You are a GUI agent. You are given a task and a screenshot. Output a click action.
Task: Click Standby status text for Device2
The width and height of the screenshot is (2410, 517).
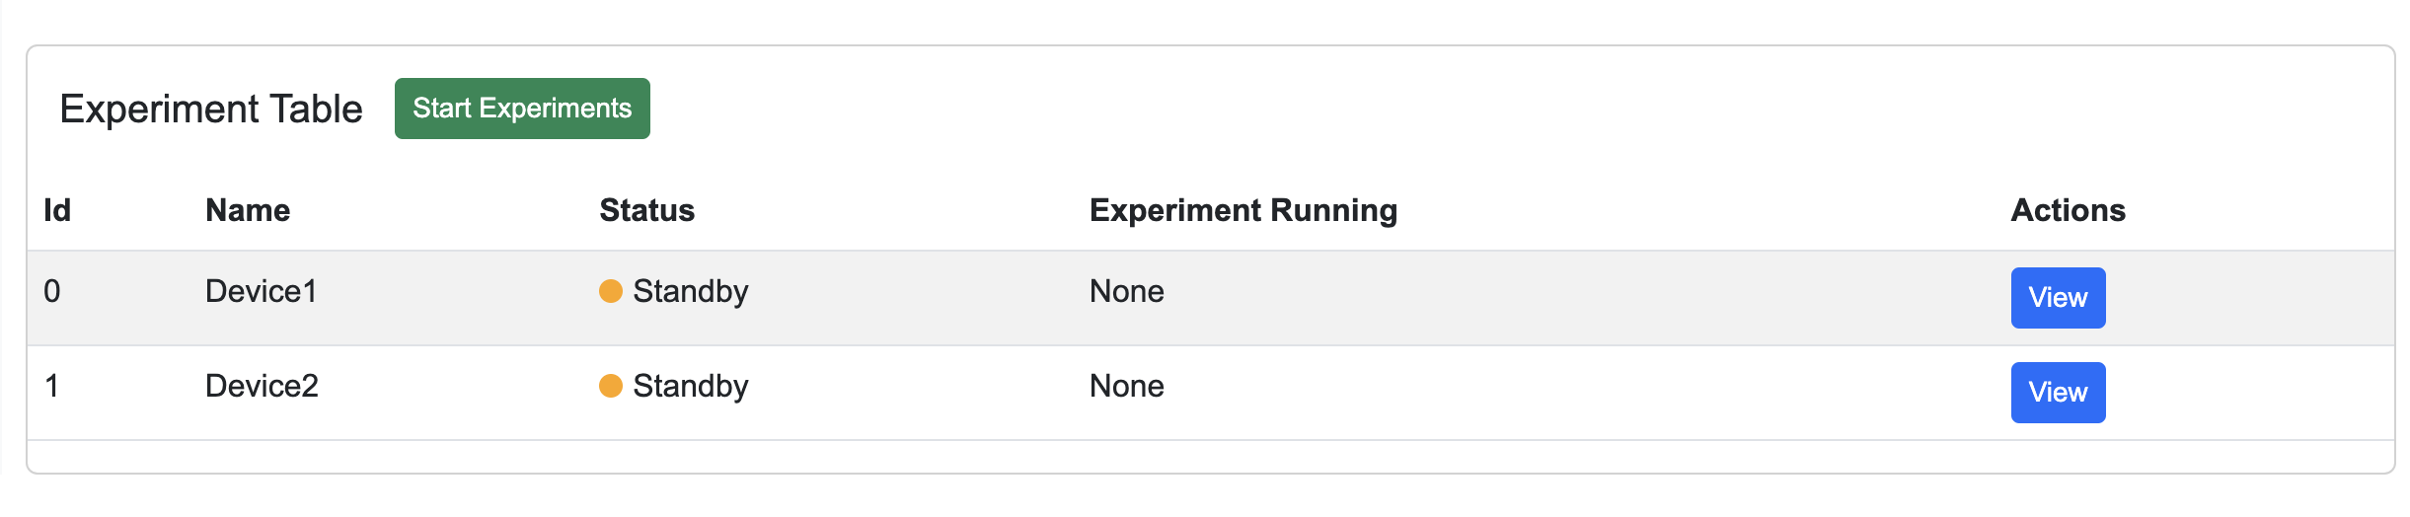click(691, 387)
